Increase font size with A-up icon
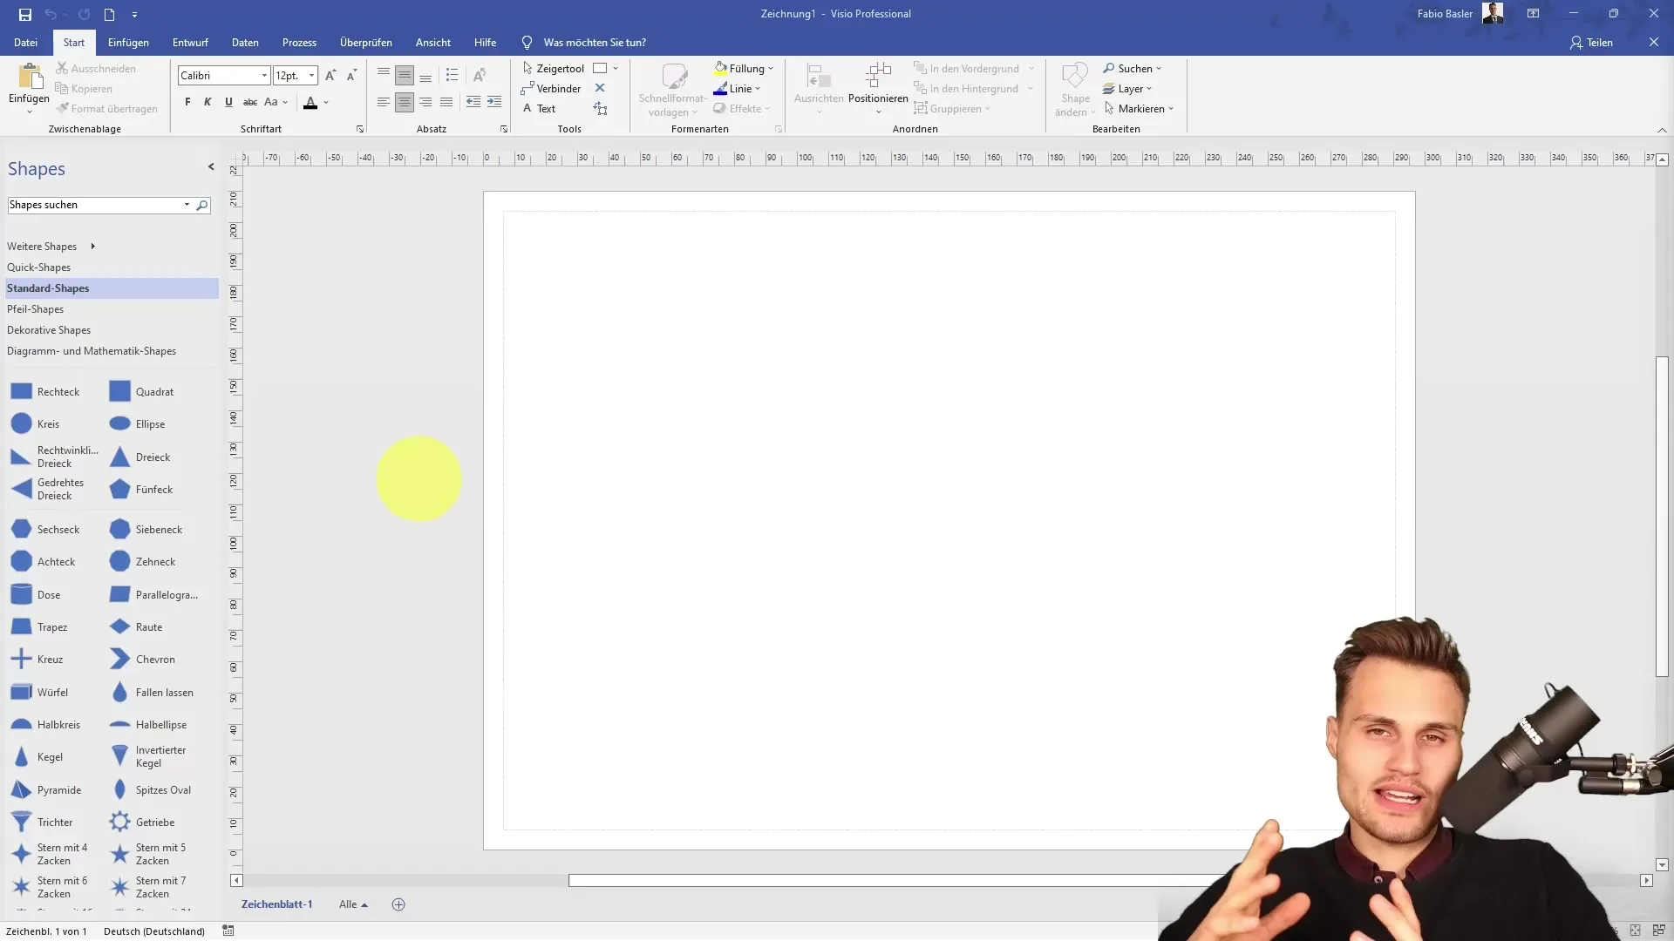Viewport: 1674px width, 941px height. pyautogui.click(x=330, y=76)
